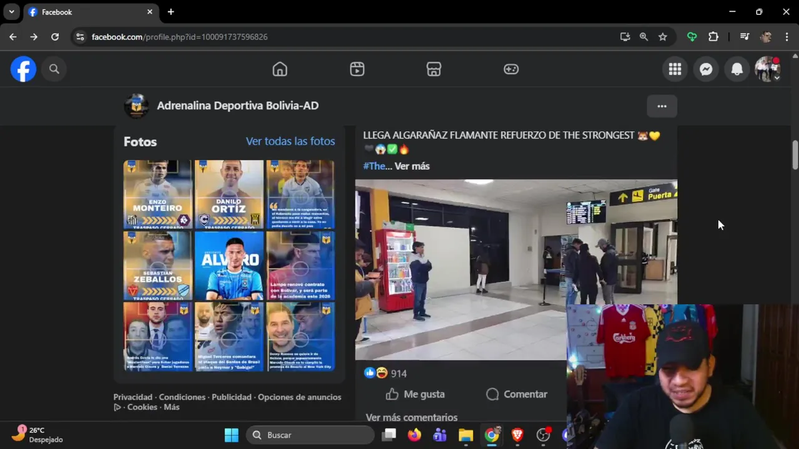Reload the Facebook page
This screenshot has width=799, height=449.
(x=55, y=37)
